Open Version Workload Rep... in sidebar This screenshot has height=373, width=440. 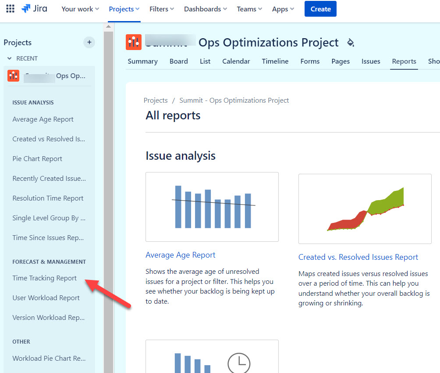48,317
